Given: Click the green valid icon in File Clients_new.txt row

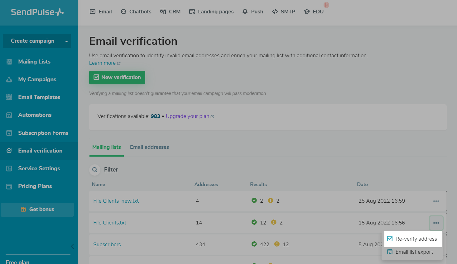Looking at the screenshot, I should pyautogui.click(x=254, y=200).
